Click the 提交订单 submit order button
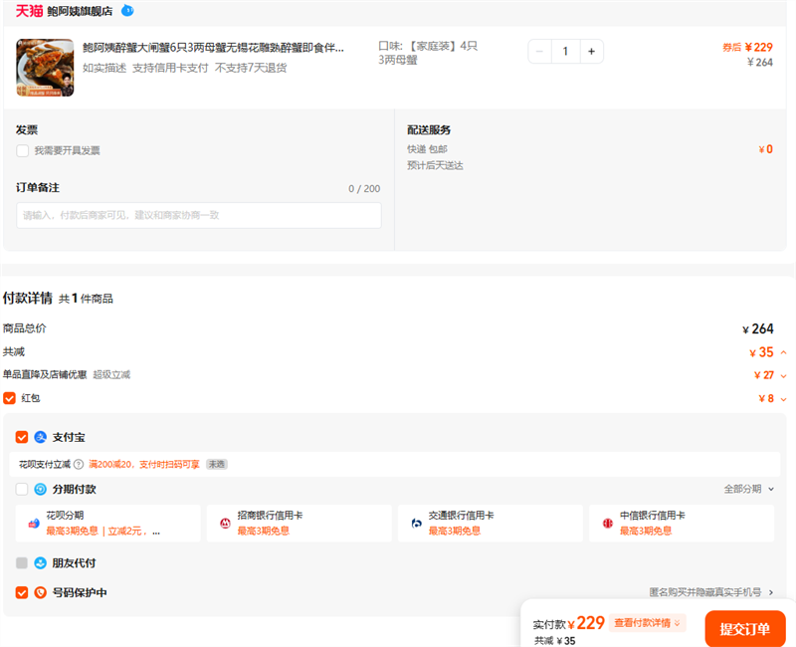The height and width of the screenshot is (647, 796). tap(745, 629)
